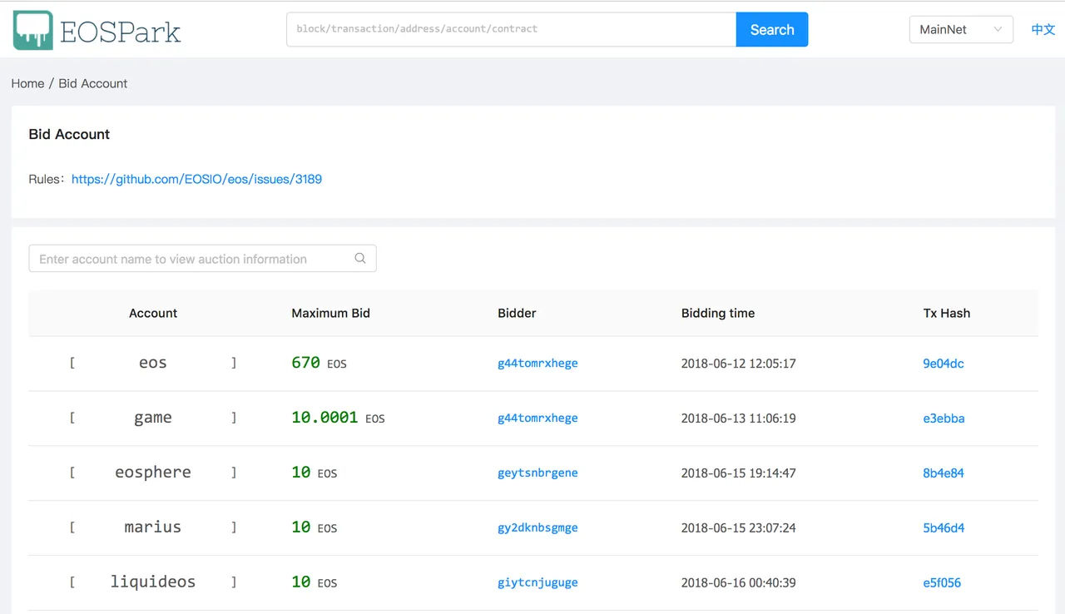This screenshot has width=1065, height=614.
Task: Open bidder g44tomrxhege in game row
Action: (x=537, y=418)
